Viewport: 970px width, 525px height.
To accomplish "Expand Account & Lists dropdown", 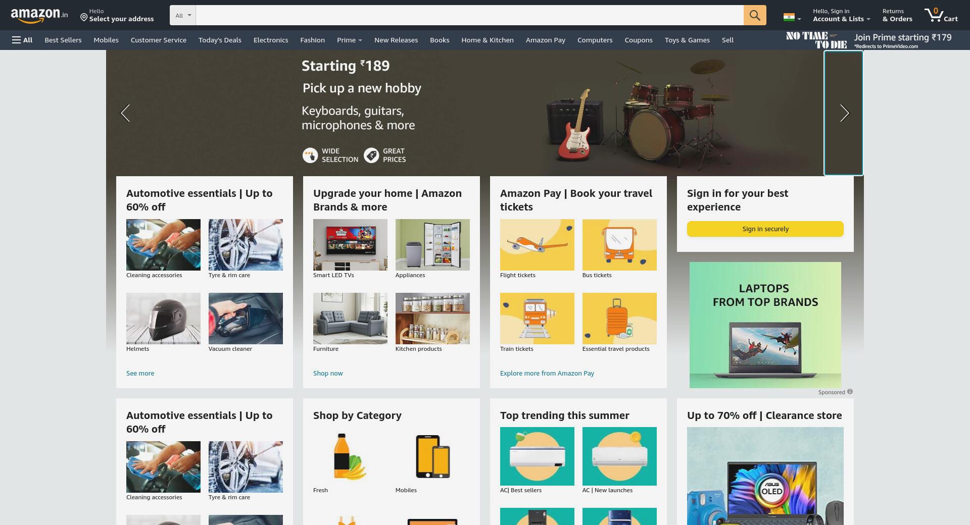I will [x=841, y=15].
